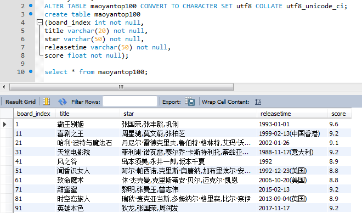The image size is (362, 213).
Task: Click 'select * from maoyantop100;' statement
Action: pos(96,72)
